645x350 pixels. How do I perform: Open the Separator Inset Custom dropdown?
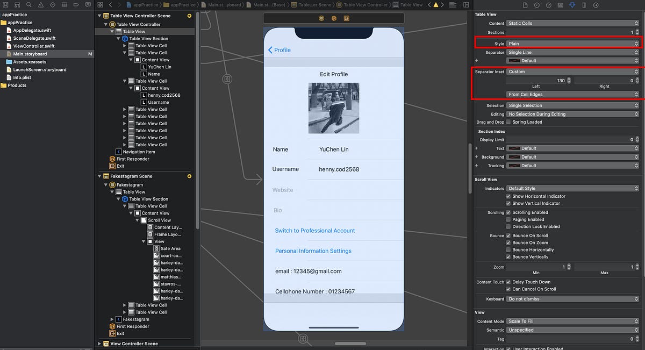[572, 72]
